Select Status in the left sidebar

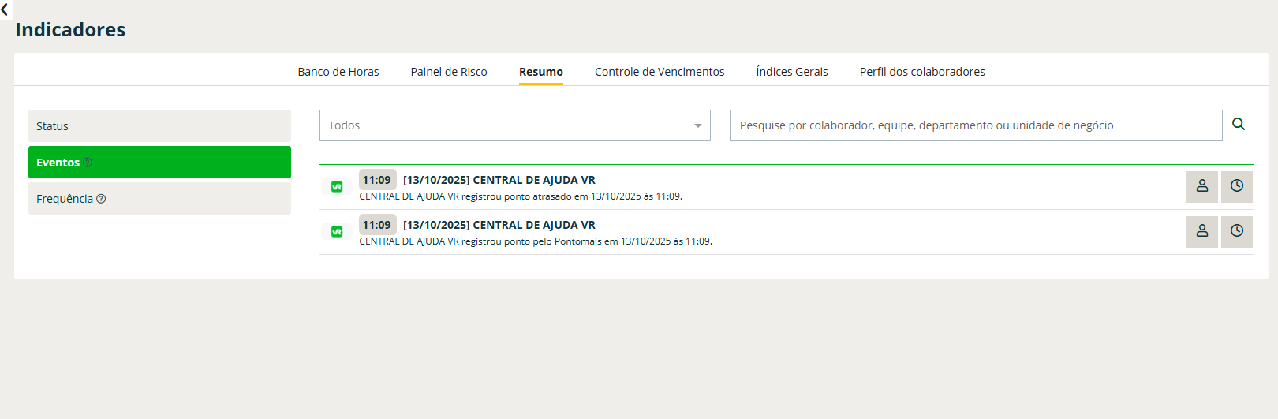(159, 126)
